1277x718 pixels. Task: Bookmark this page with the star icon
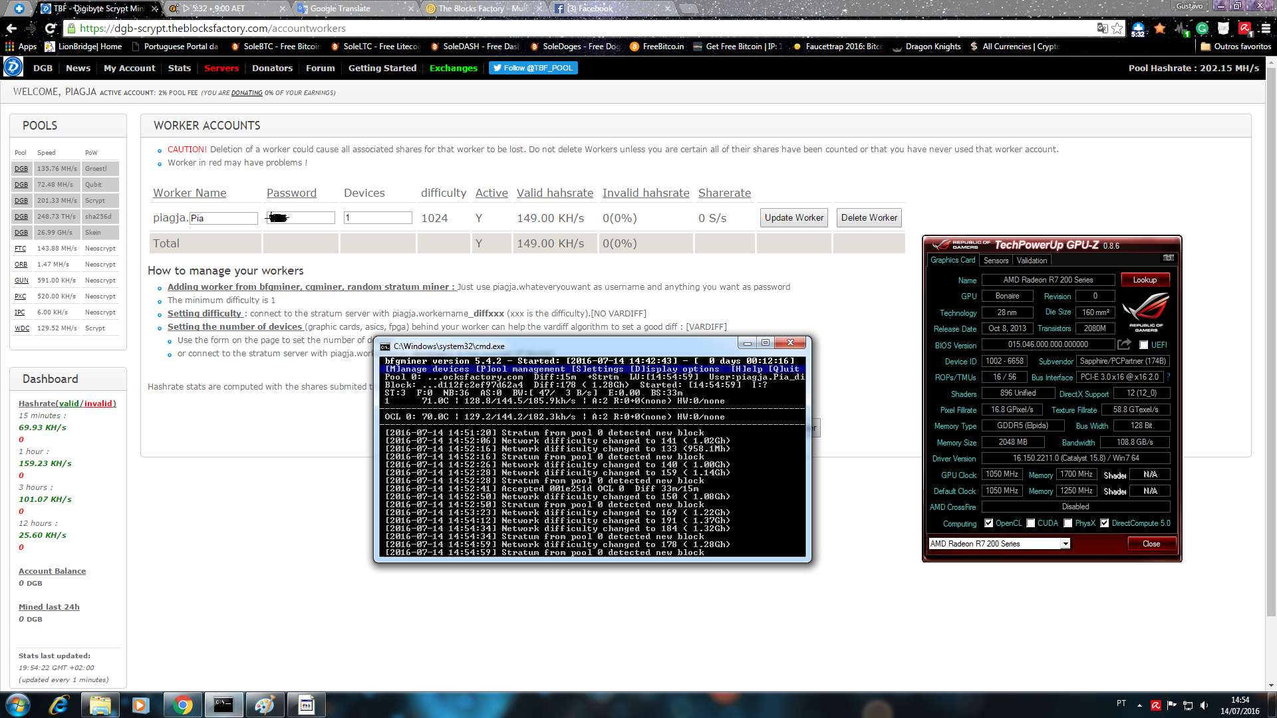point(1117,29)
